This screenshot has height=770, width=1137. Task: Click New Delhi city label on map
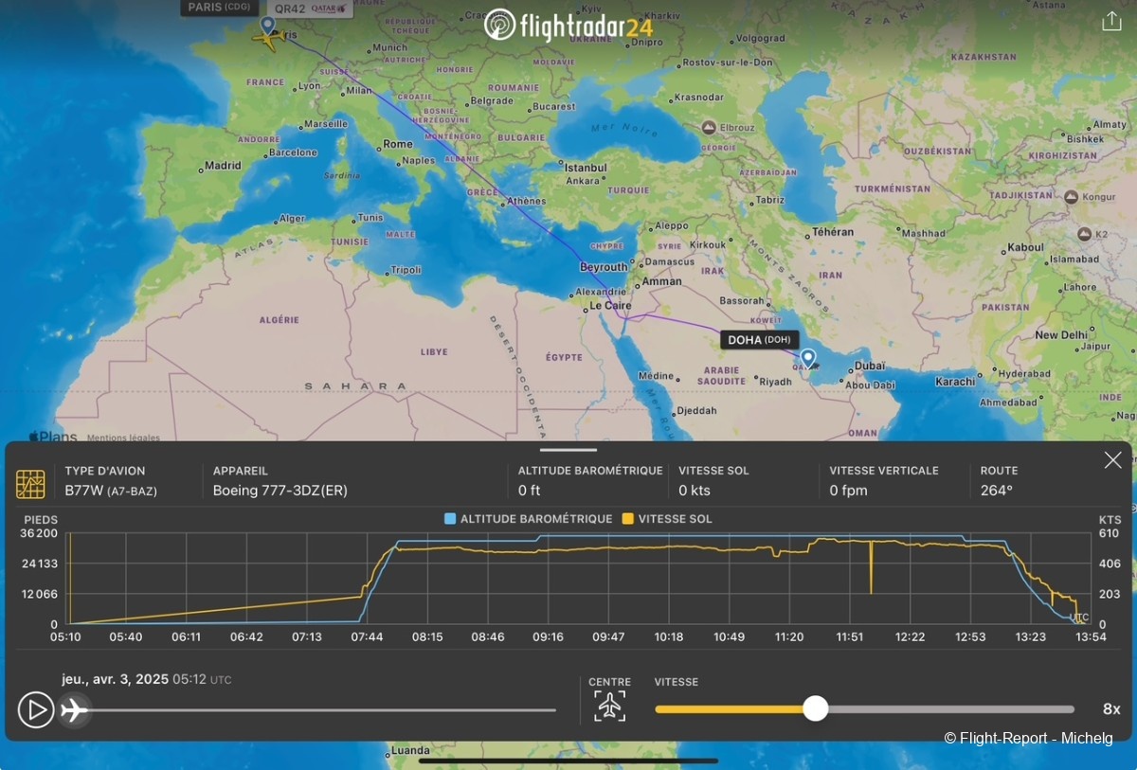click(x=1061, y=335)
